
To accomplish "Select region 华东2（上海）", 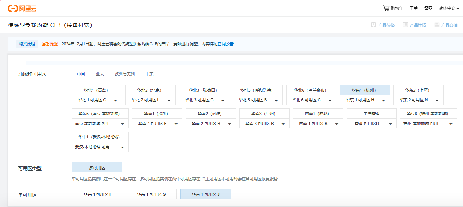I will [x=419, y=90].
